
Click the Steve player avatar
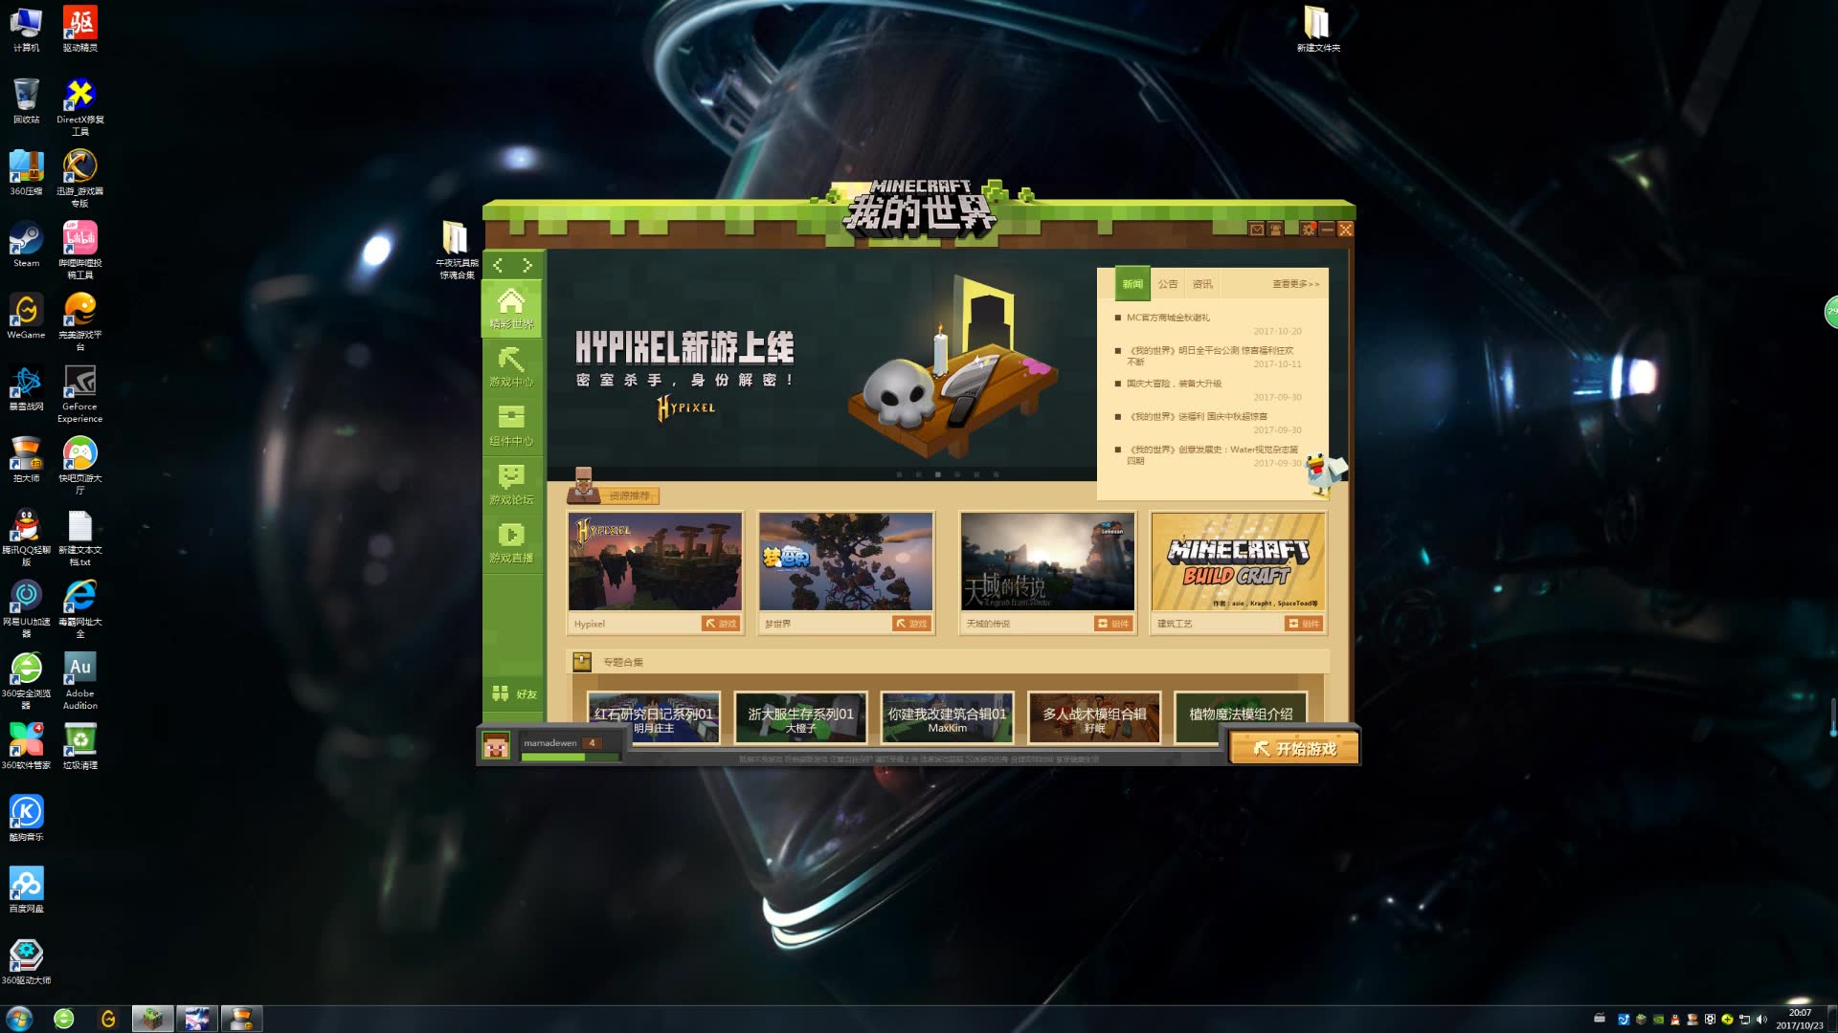coord(496,746)
